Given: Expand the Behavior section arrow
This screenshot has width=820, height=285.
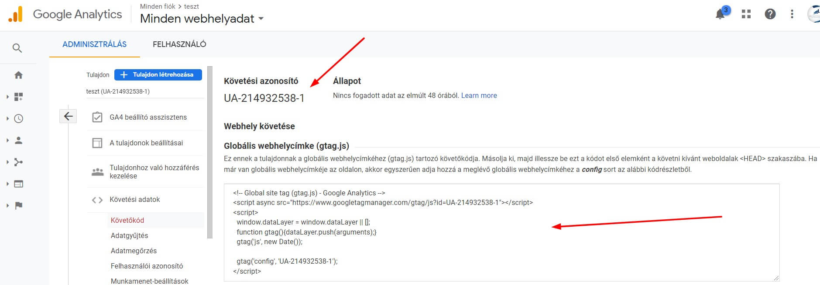Looking at the screenshot, I should pyautogui.click(x=7, y=184).
